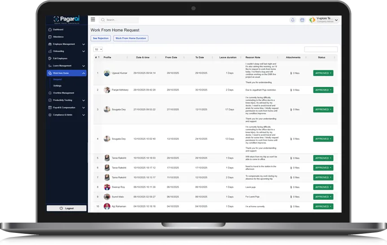The height and width of the screenshot is (245, 387).
Task: Click attachment icon in Sumit Malo row
Action: click(291, 197)
